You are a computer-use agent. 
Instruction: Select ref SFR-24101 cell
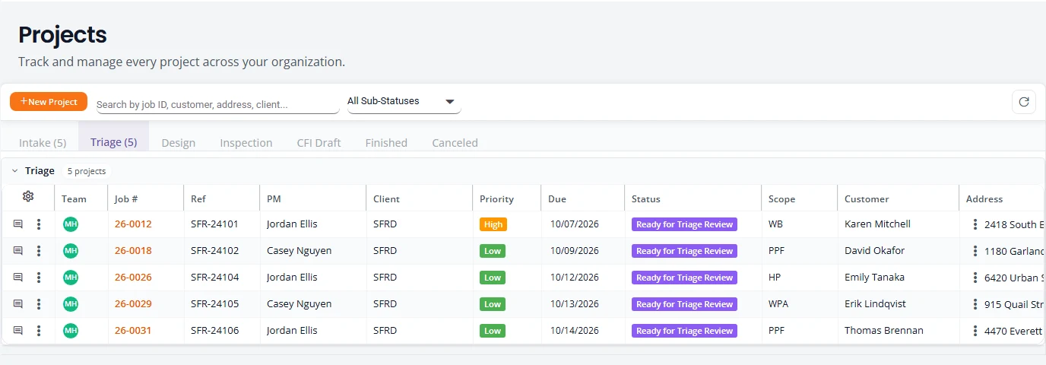tap(214, 224)
